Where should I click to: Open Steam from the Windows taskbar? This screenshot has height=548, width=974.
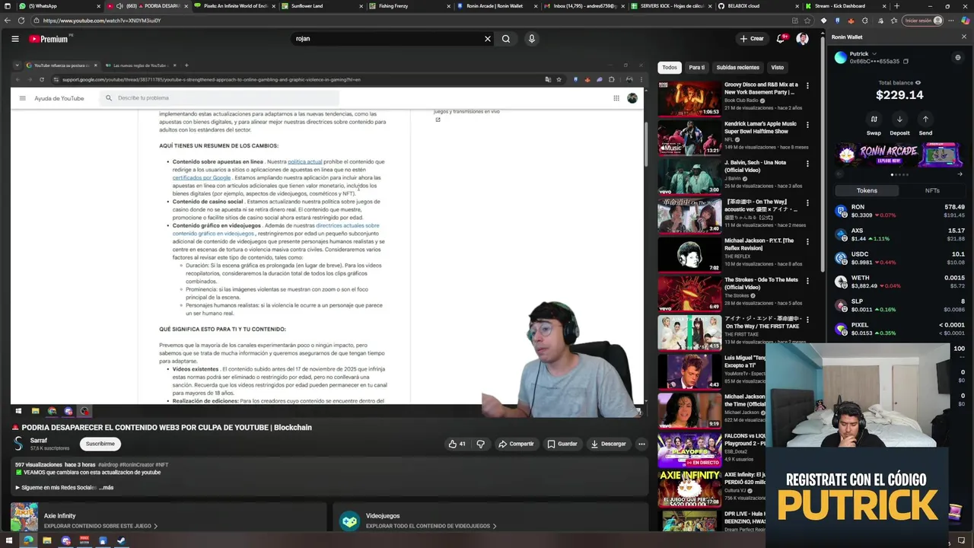[x=120, y=541]
